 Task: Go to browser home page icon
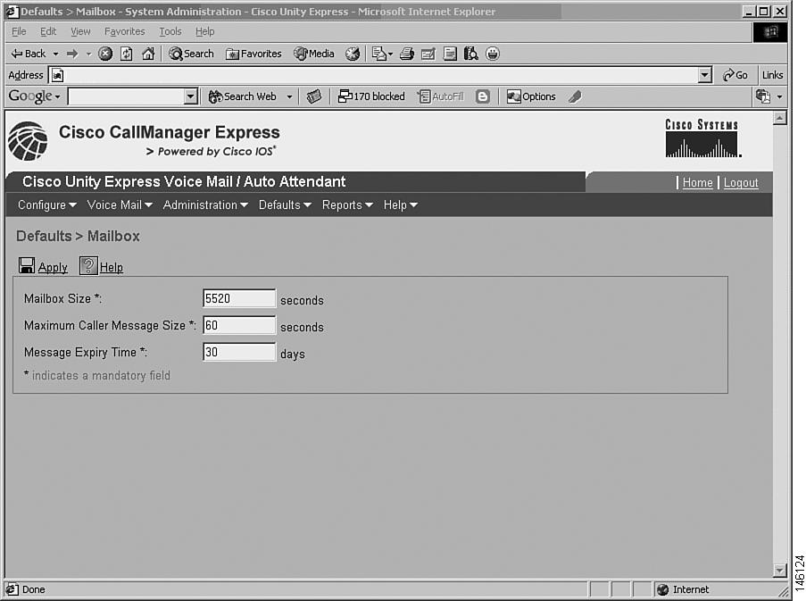click(x=148, y=54)
